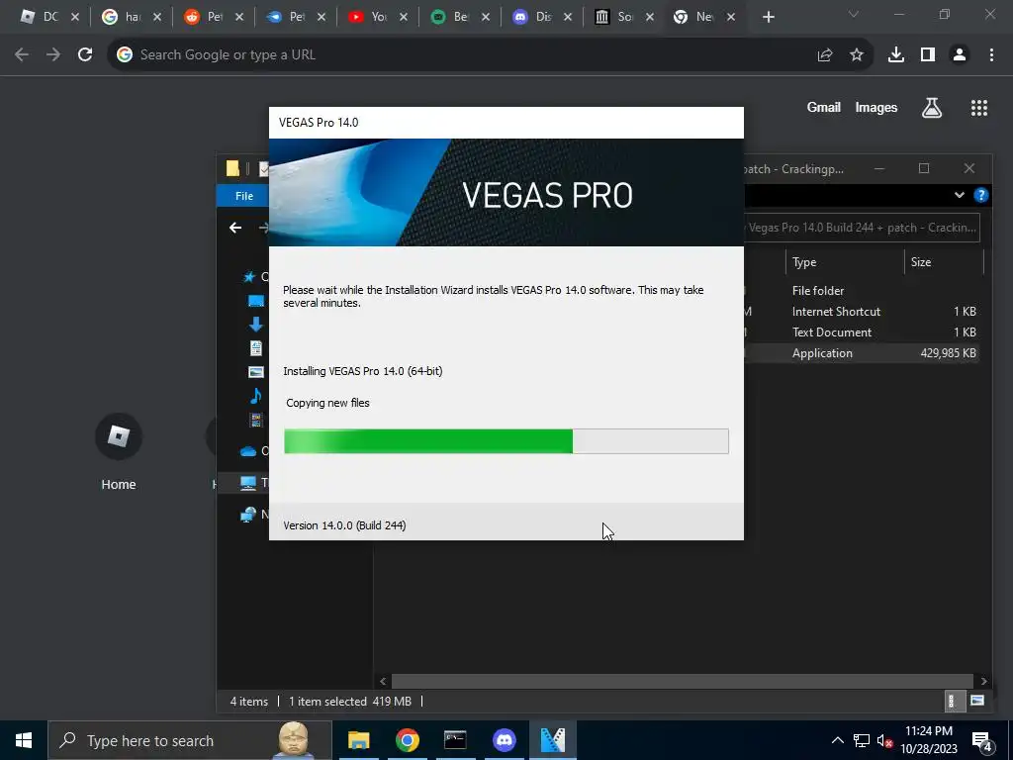Close the YouTube tab
The width and height of the screenshot is (1013, 760).
(404, 17)
